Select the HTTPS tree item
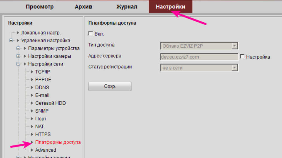The width and height of the screenshot is (282, 158). (43, 134)
